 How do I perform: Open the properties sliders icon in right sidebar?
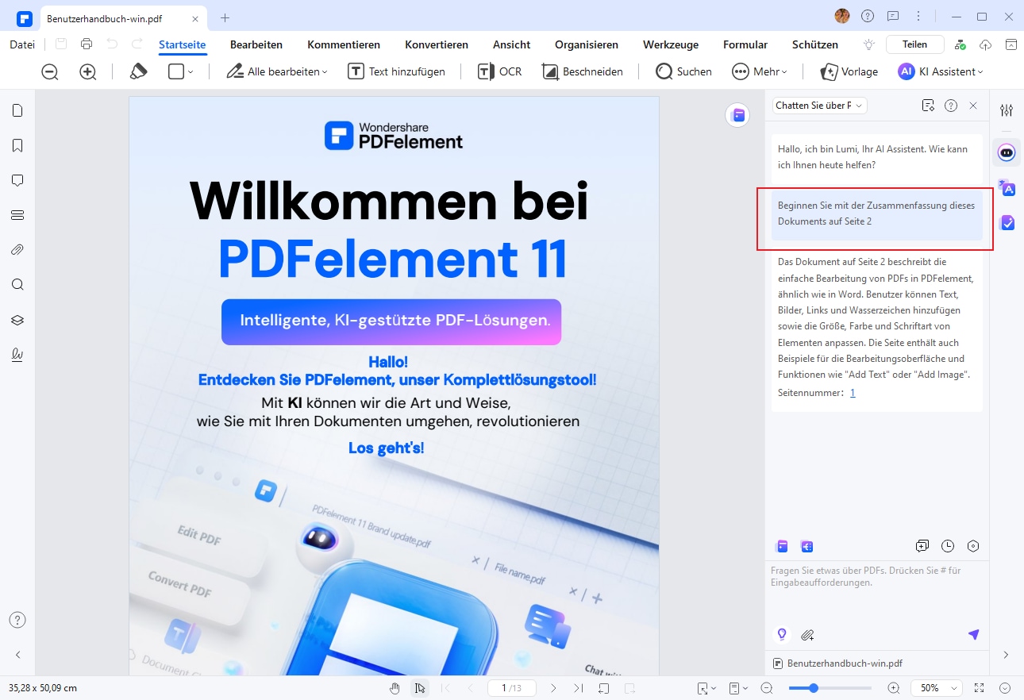pyautogui.click(x=1007, y=110)
